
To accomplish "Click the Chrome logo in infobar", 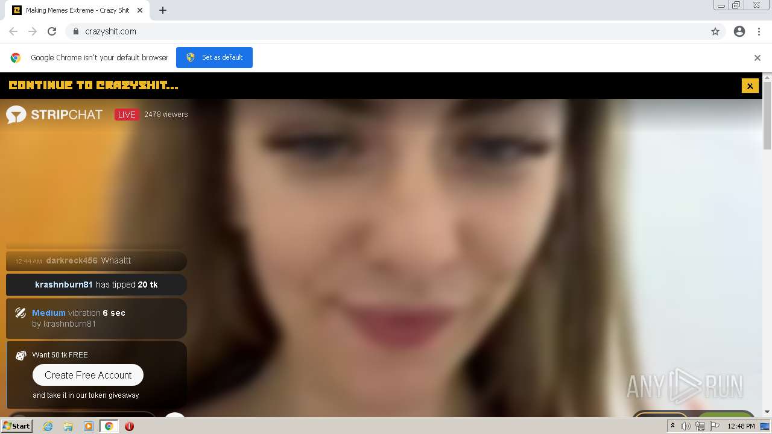I will point(16,58).
